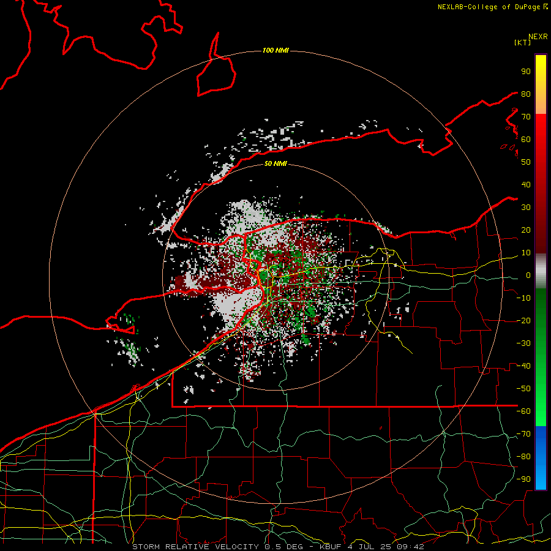Click the -70 value on velocity scale
Viewport: 551px width, 551px height.
[x=523, y=434]
